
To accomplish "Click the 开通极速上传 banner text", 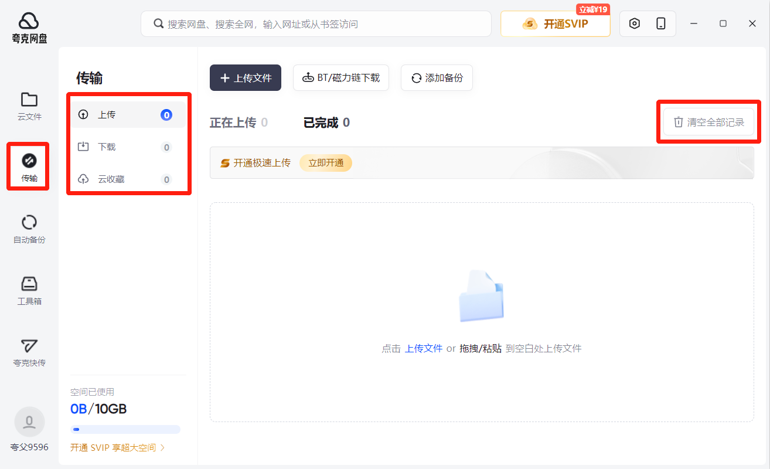I will point(262,163).
